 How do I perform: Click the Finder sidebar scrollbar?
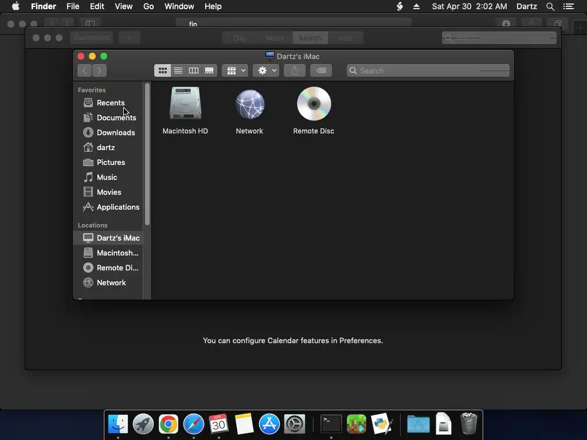coord(147,154)
